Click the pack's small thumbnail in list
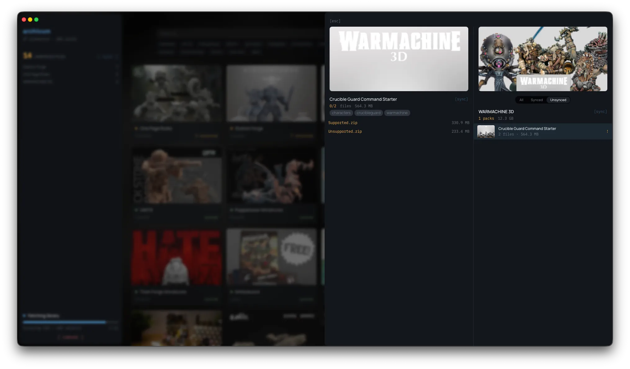 tap(486, 131)
